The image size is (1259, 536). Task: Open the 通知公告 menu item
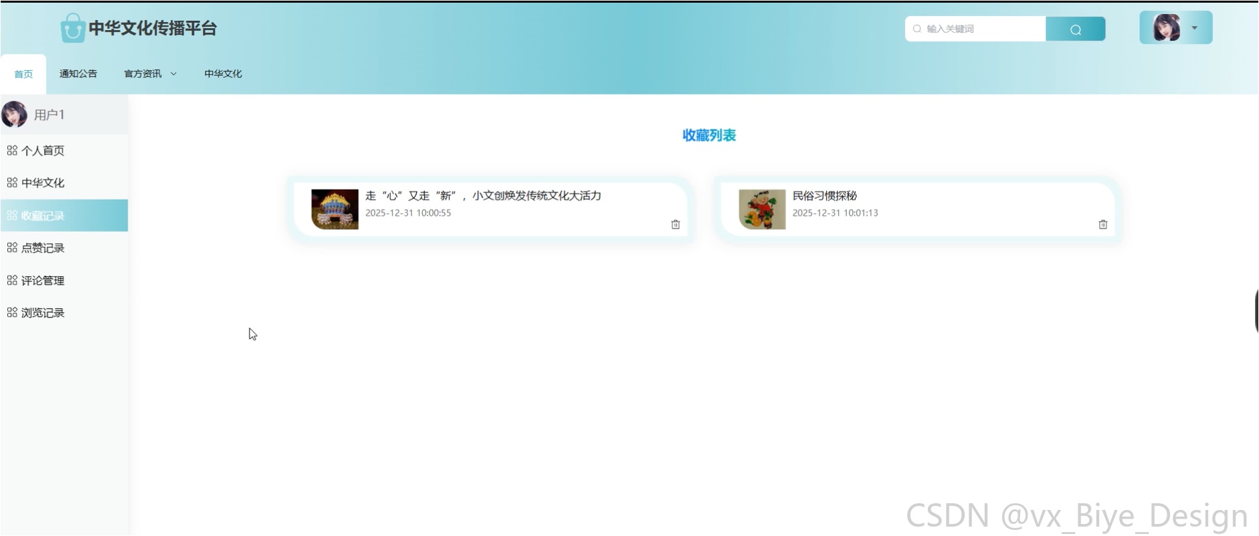click(x=78, y=74)
